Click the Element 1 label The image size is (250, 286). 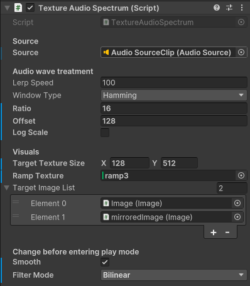(x=48, y=217)
